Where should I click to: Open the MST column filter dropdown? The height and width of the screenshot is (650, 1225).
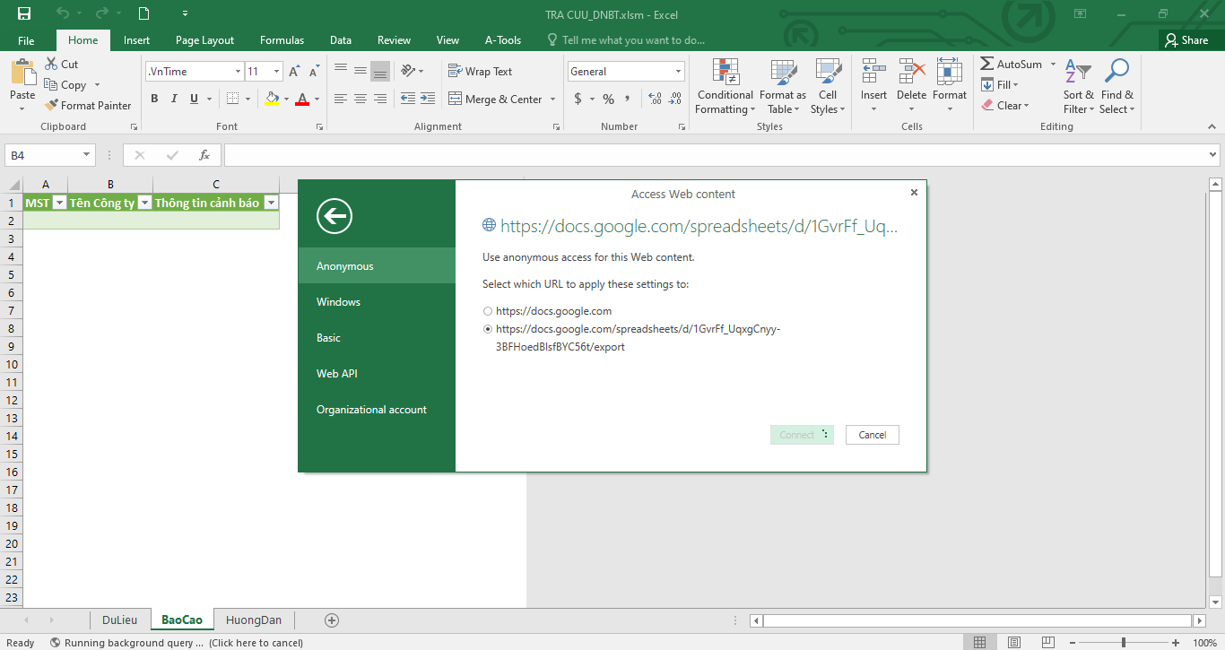(x=60, y=203)
